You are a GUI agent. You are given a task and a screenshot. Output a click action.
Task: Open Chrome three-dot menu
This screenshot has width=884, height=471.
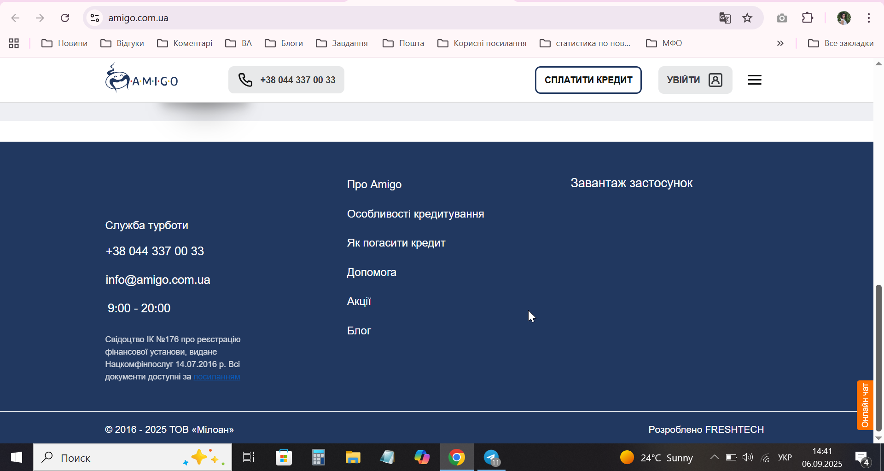coord(869,18)
